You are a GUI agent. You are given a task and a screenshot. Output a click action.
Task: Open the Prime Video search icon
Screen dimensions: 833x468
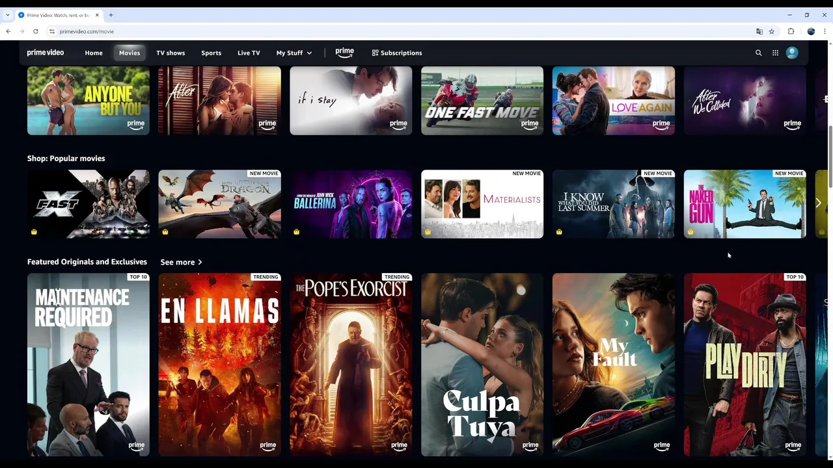tap(758, 53)
